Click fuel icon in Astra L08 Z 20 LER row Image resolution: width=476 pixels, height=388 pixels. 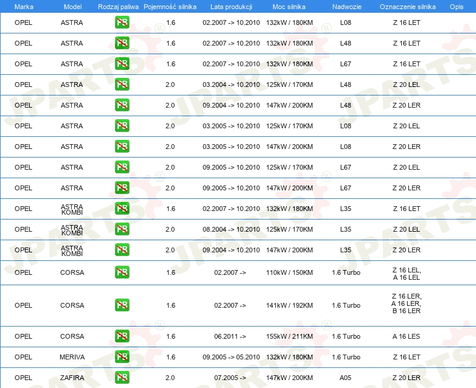(x=122, y=146)
